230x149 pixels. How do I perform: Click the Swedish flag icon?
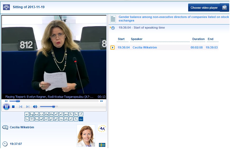102,145
